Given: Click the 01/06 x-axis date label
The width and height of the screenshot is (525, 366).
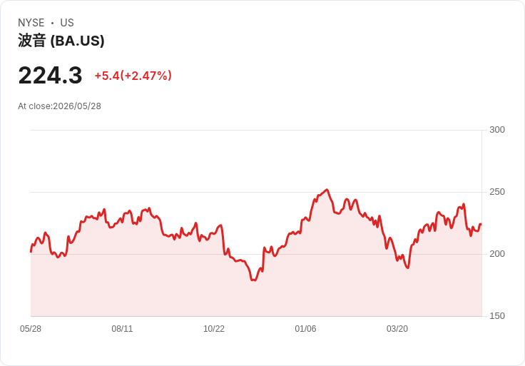Looking at the screenshot, I should pos(305,329).
